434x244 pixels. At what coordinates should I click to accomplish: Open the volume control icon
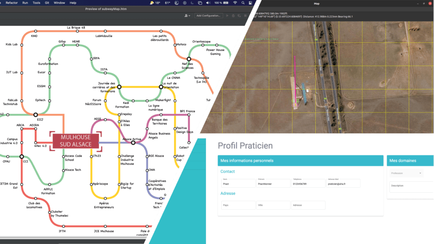pyautogui.click(x=208, y=3)
